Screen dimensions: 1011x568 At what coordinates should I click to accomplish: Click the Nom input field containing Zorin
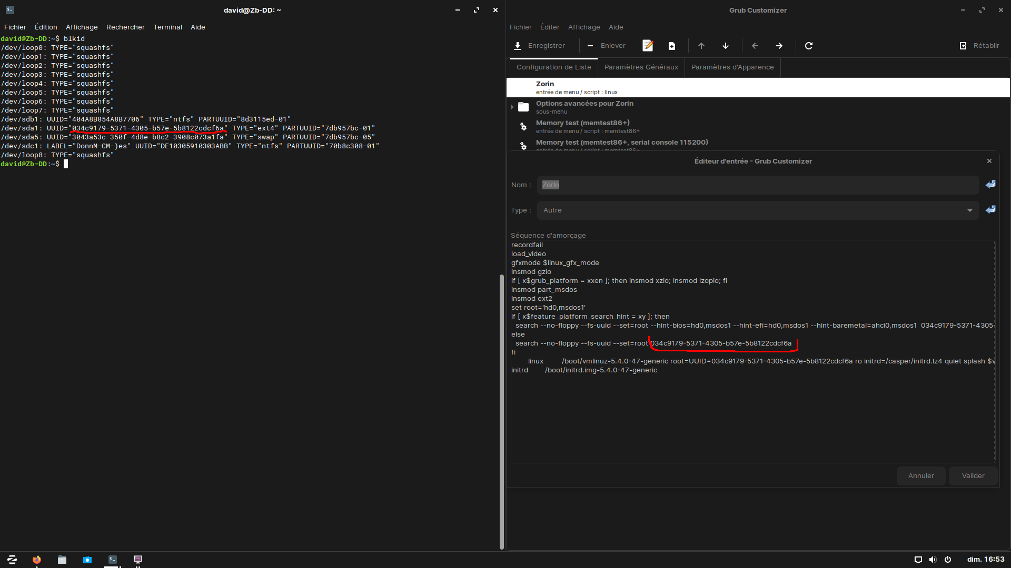pyautogui.click(x=757, y=185)
